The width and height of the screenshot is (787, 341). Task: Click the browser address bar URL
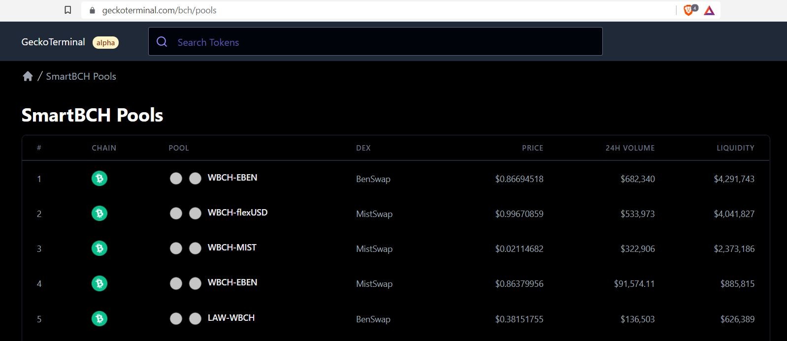(x=159, y=10)
